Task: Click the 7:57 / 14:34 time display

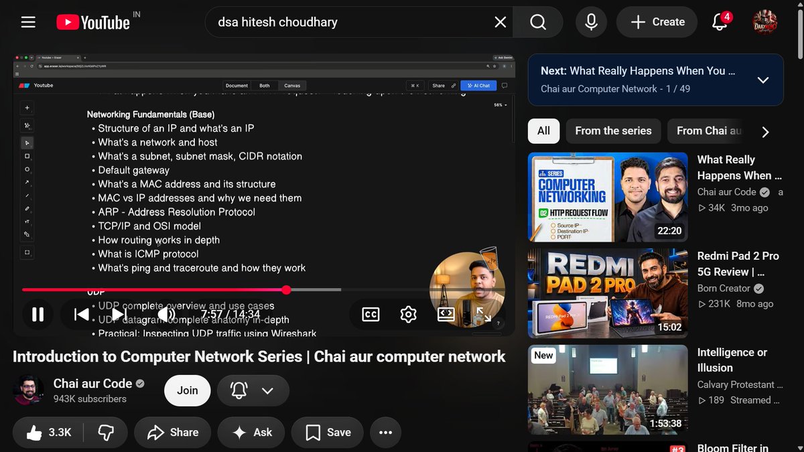Action: 230,314
